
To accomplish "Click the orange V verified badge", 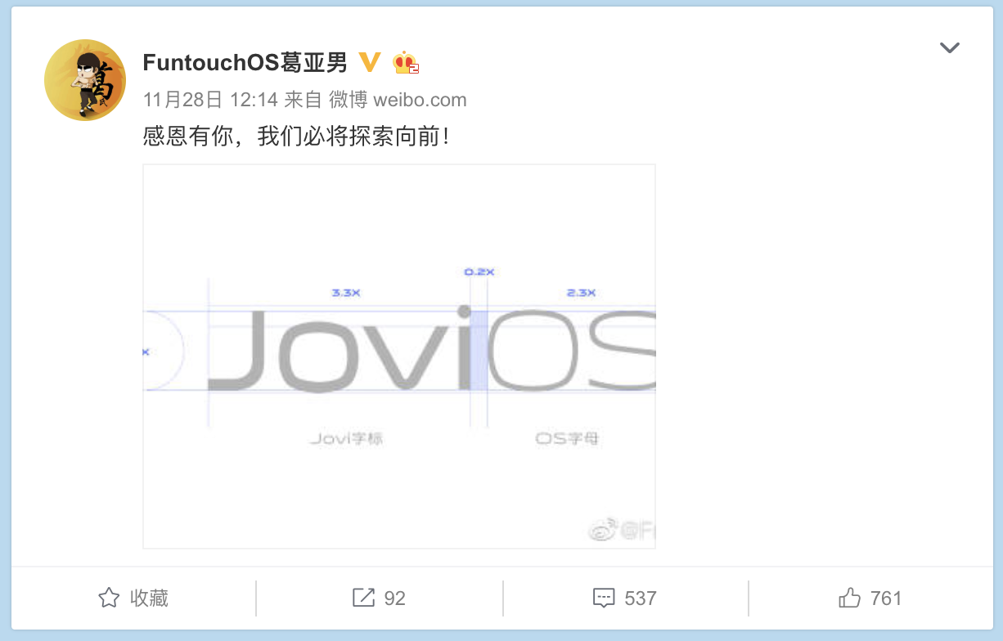I will [x=371, y=62].
